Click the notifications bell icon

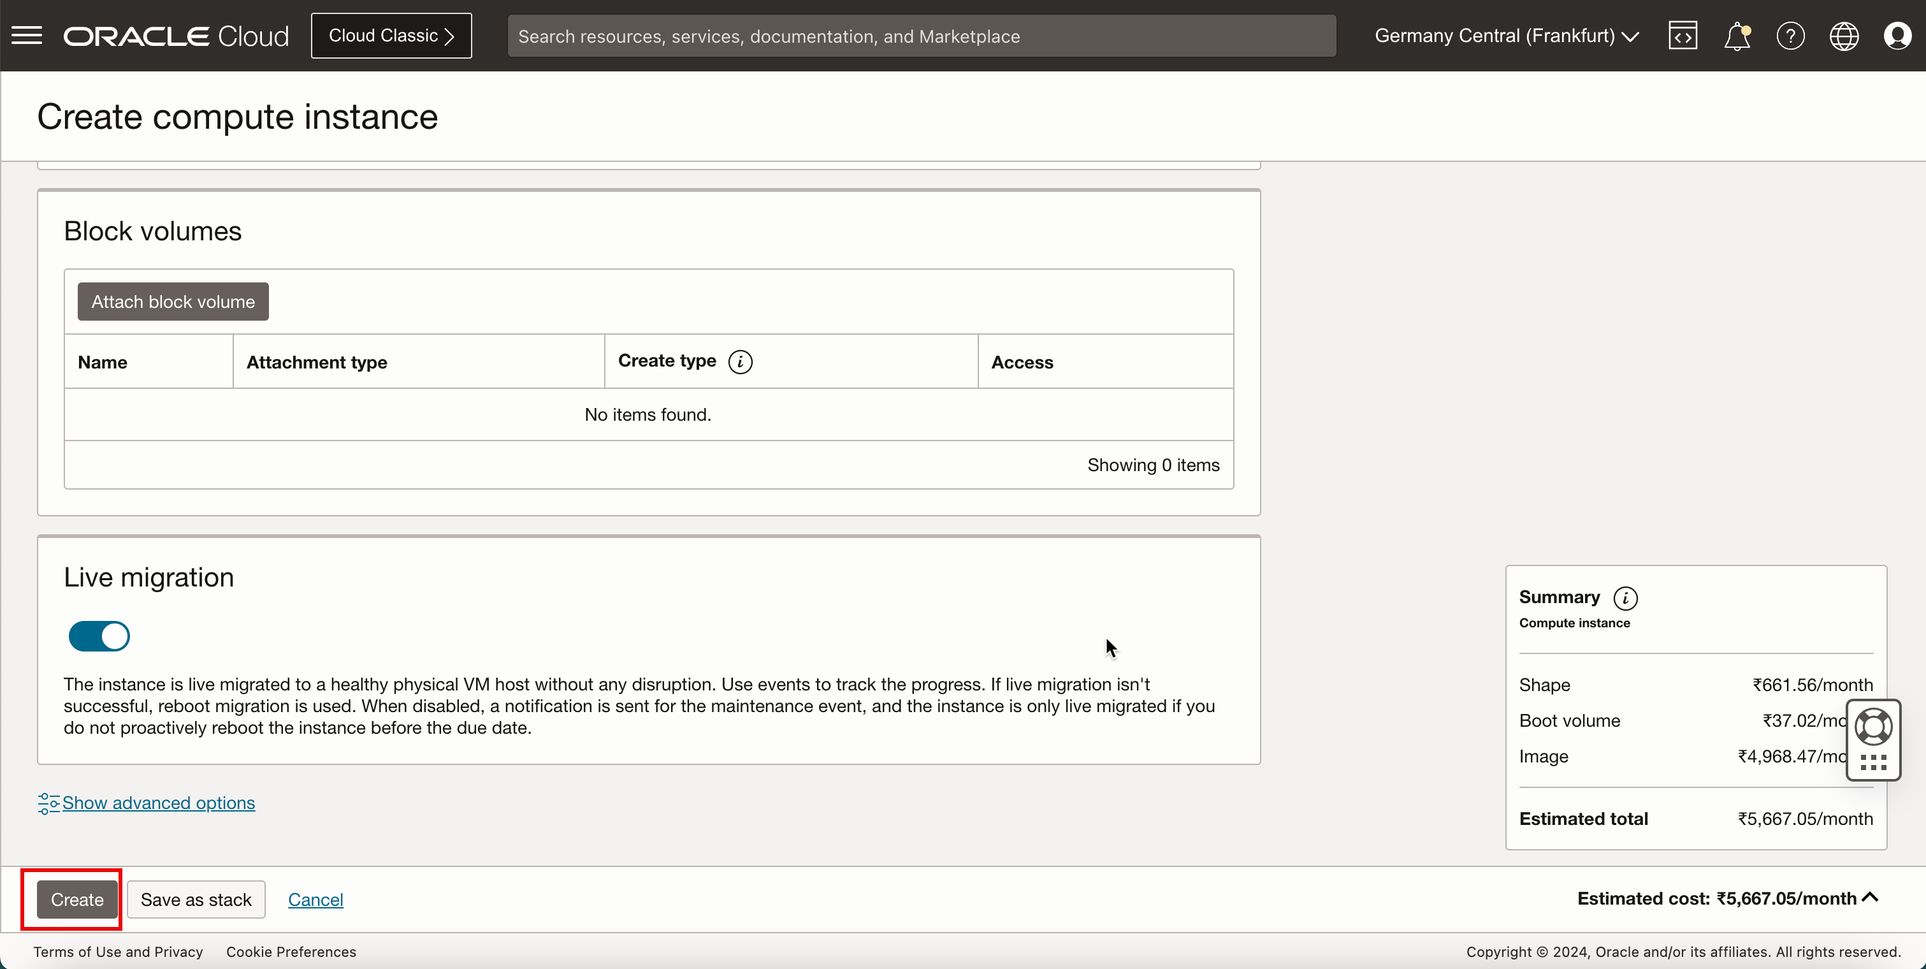(x=1737, y=36)
